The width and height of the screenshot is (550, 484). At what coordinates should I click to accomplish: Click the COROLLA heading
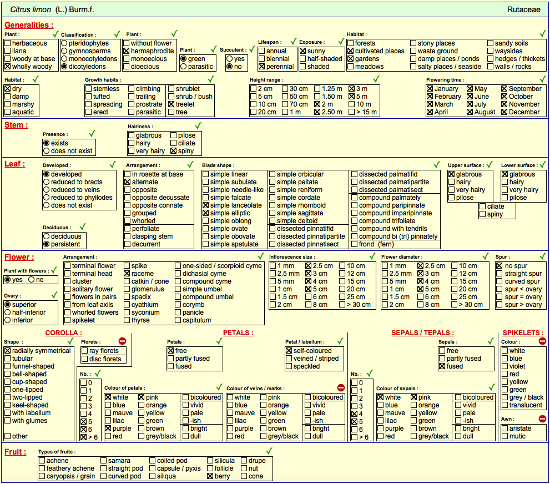pyautogui.click(x=63, y=333)
